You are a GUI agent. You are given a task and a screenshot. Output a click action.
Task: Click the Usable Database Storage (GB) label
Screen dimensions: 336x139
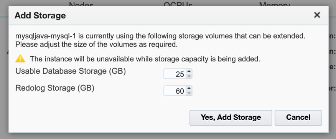point(71,71)
